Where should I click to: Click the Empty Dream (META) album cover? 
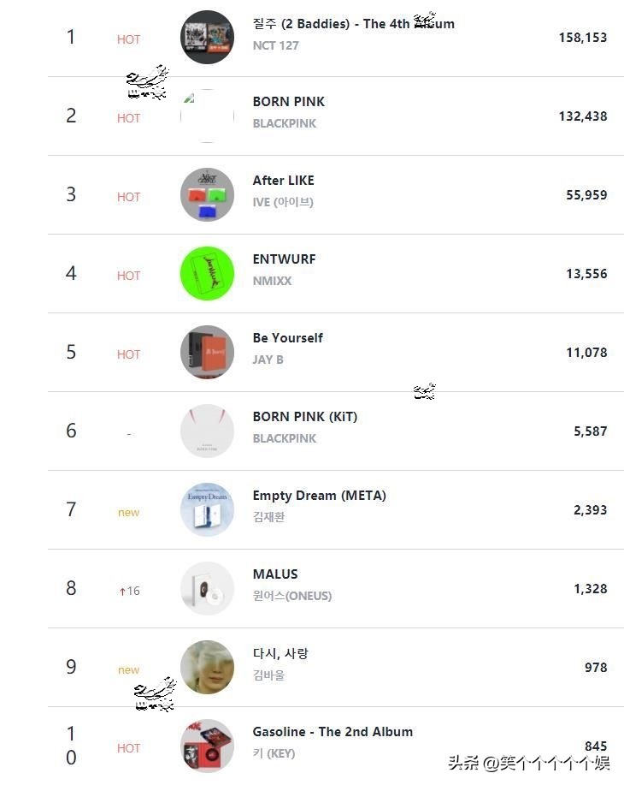pyautogui.click(x=207, y=509)
